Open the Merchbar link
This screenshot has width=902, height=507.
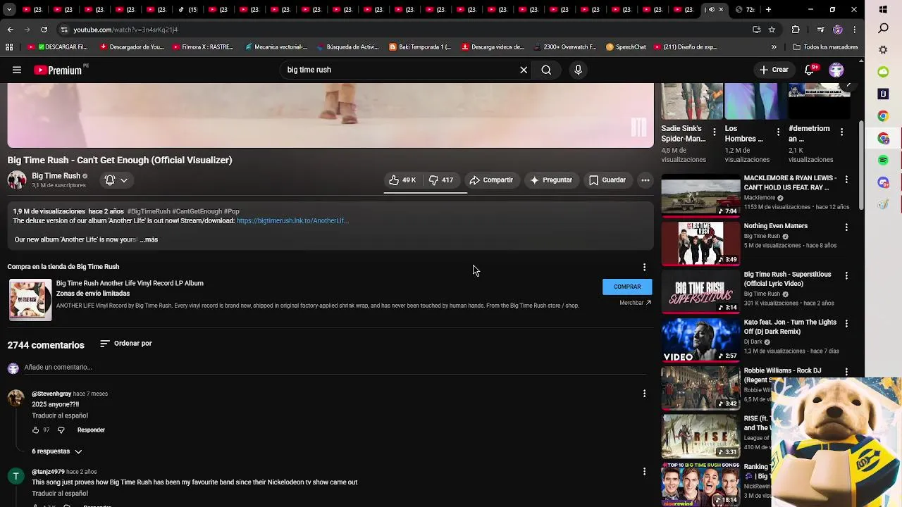click(x=635, y=303)
